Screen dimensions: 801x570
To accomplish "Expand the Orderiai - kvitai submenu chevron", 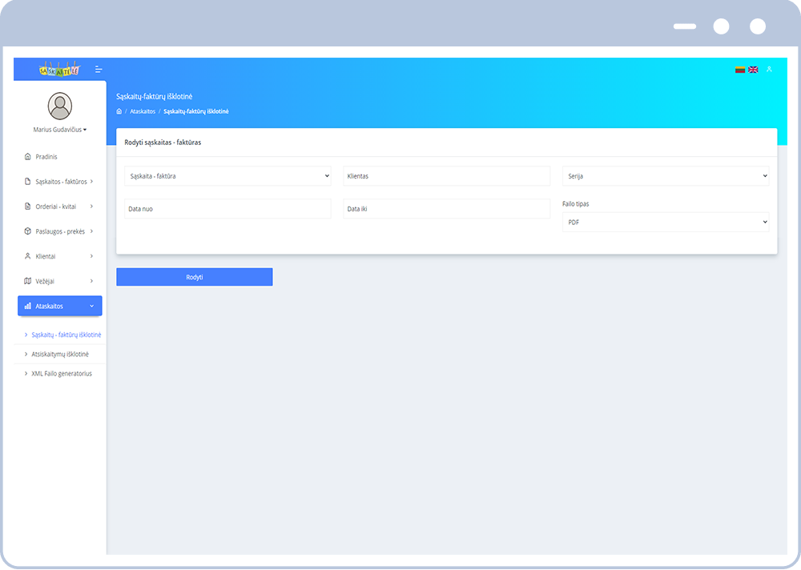I will coord(91,207).
